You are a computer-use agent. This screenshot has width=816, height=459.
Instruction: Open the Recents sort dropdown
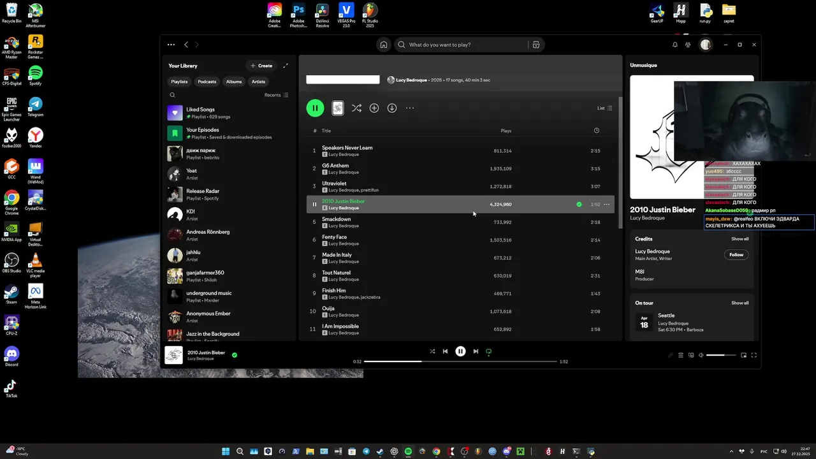(x=277, y=95)
